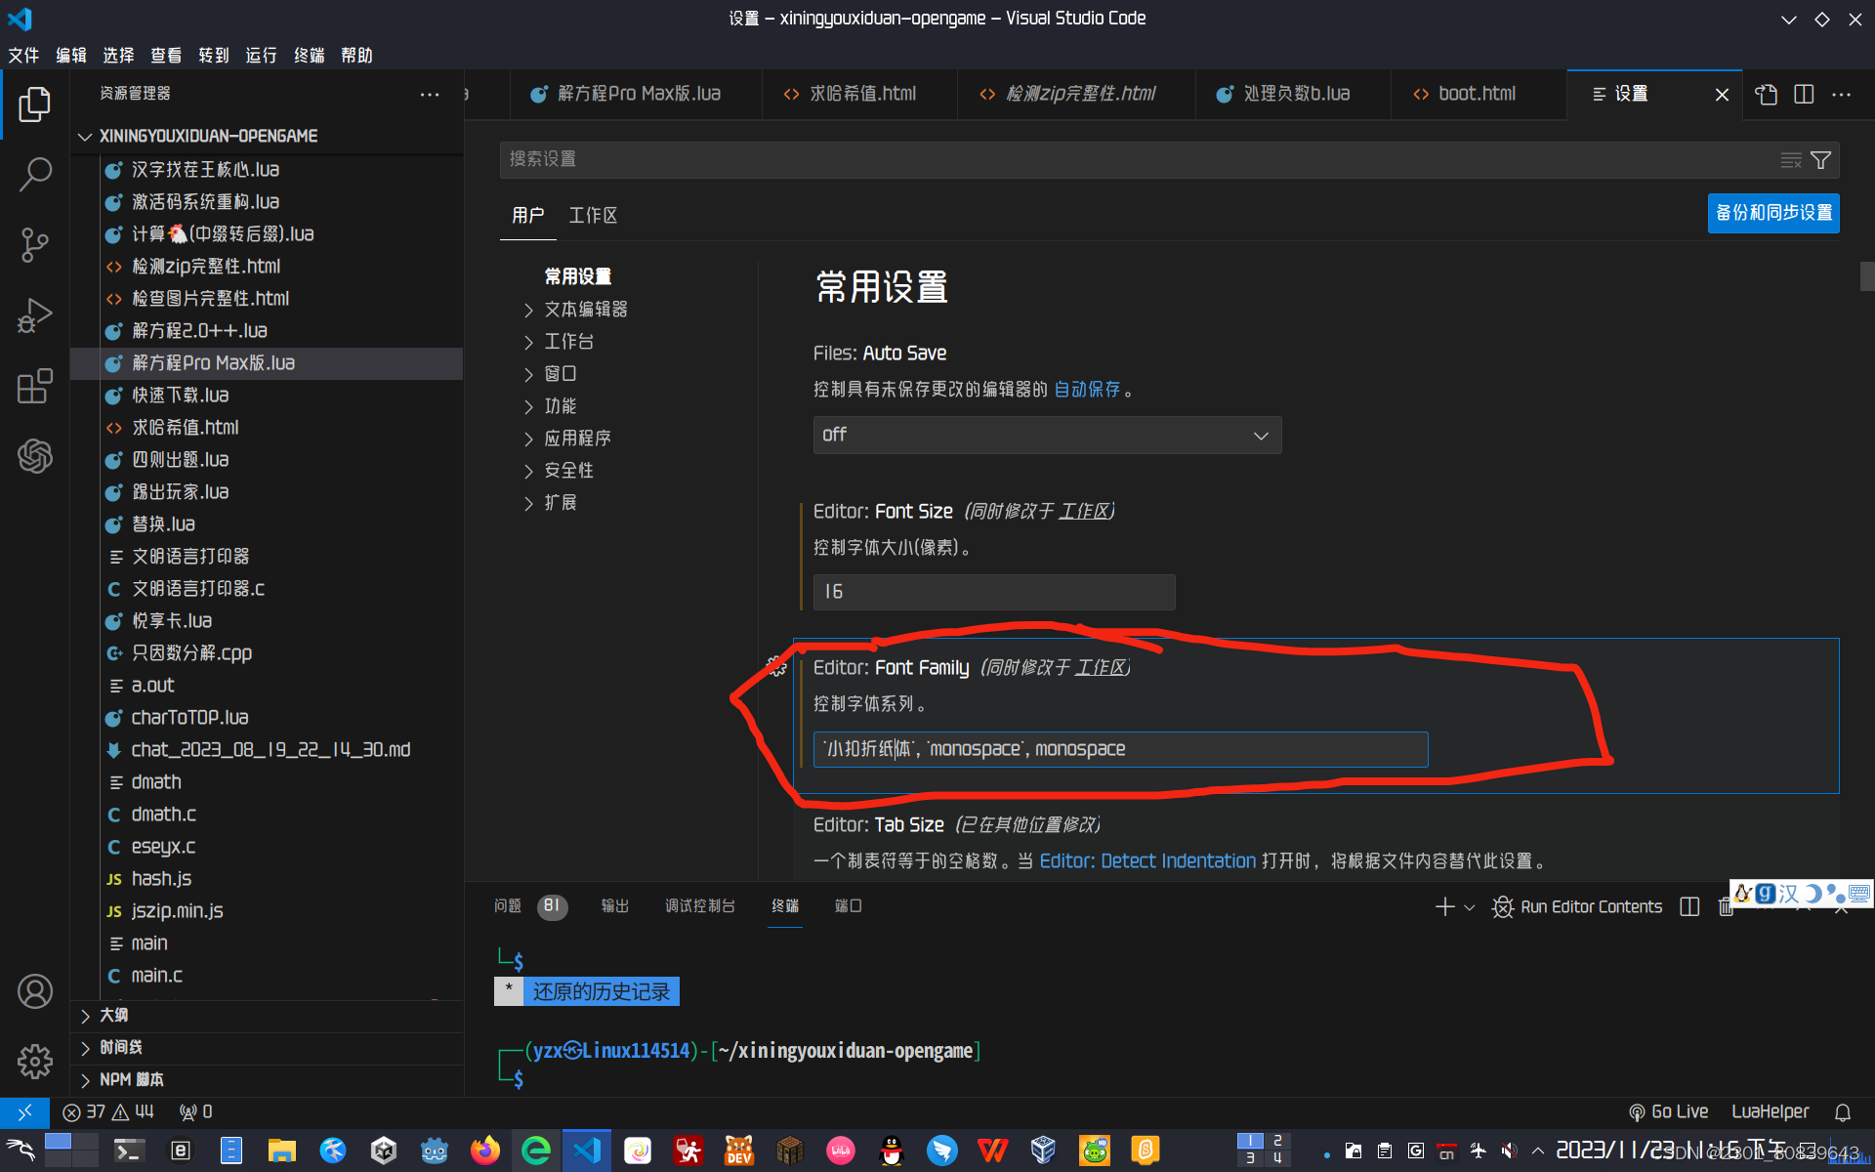The height and width of the screenshot is (1172, 1875).
Task: Open the 终端 menu in menu bar
Action: pyautogui.click(x=309, y=55)
